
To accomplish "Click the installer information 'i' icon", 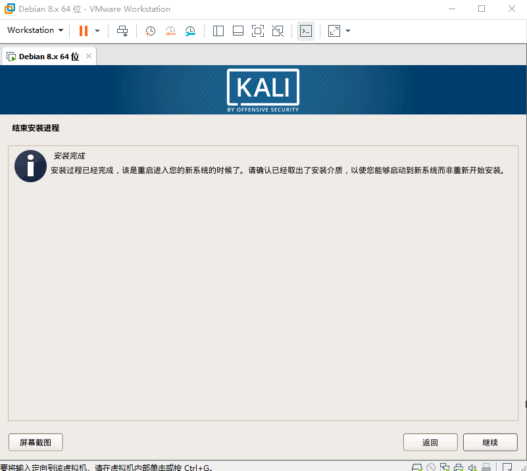I will 30,166.
